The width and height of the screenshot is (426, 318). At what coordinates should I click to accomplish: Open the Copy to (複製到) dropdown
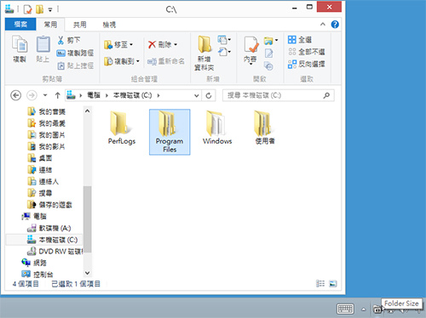122,61
